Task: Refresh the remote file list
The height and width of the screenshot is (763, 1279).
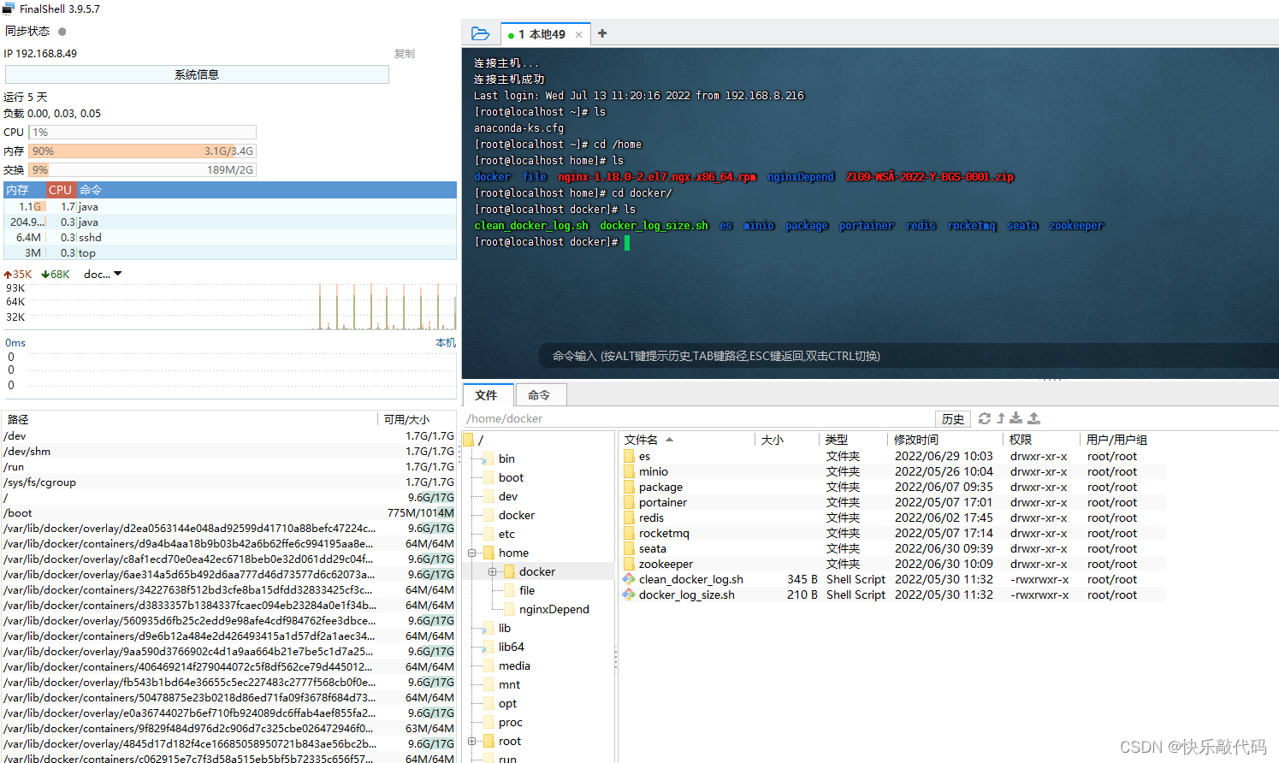Action: click(x=985, y=418)
